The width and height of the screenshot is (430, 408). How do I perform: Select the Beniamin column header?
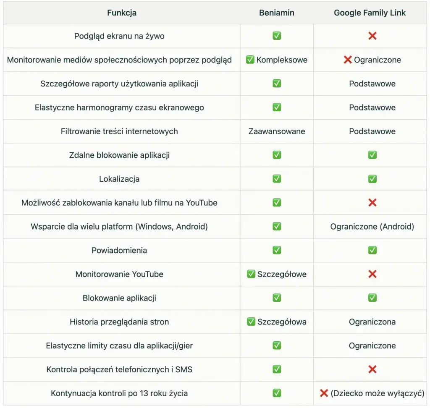(x=277, y=13)
